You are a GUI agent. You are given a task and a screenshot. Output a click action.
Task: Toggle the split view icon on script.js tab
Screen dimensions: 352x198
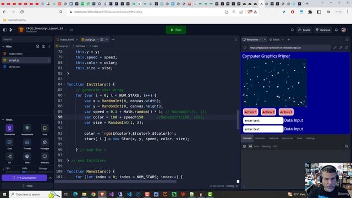tap(102, 40)
